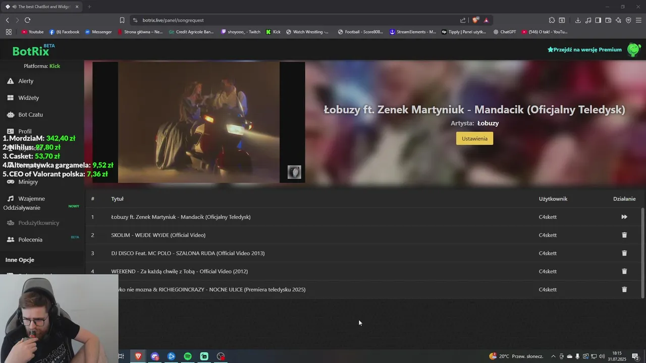Click the song list vertical scrollbar
The height and width of the screenshot is (363, 646).
pos(642,252)
